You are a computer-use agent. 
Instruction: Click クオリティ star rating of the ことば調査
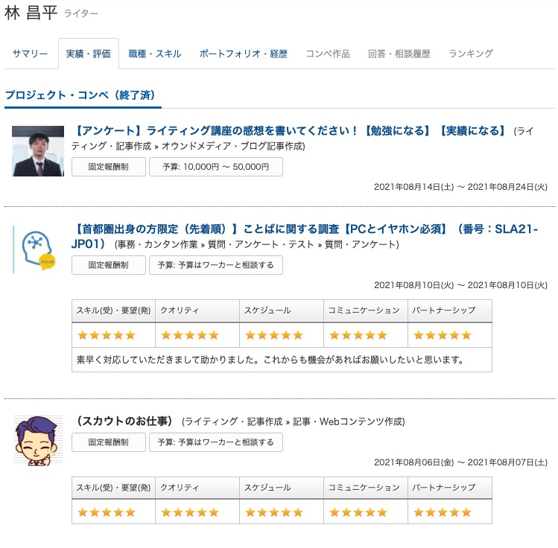coord(190,335)
